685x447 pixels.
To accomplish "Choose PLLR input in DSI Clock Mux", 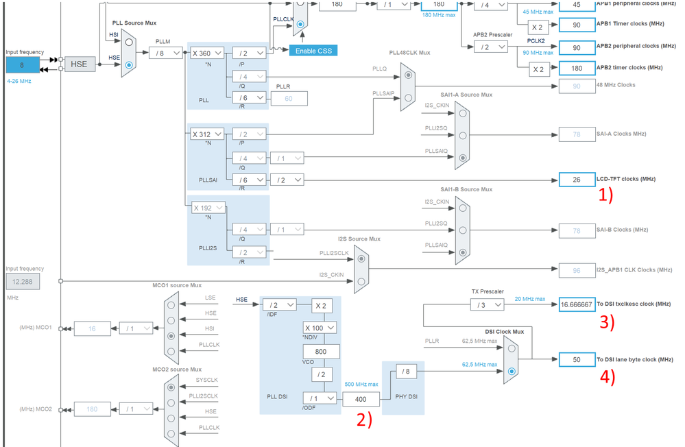I will (512, 349).
